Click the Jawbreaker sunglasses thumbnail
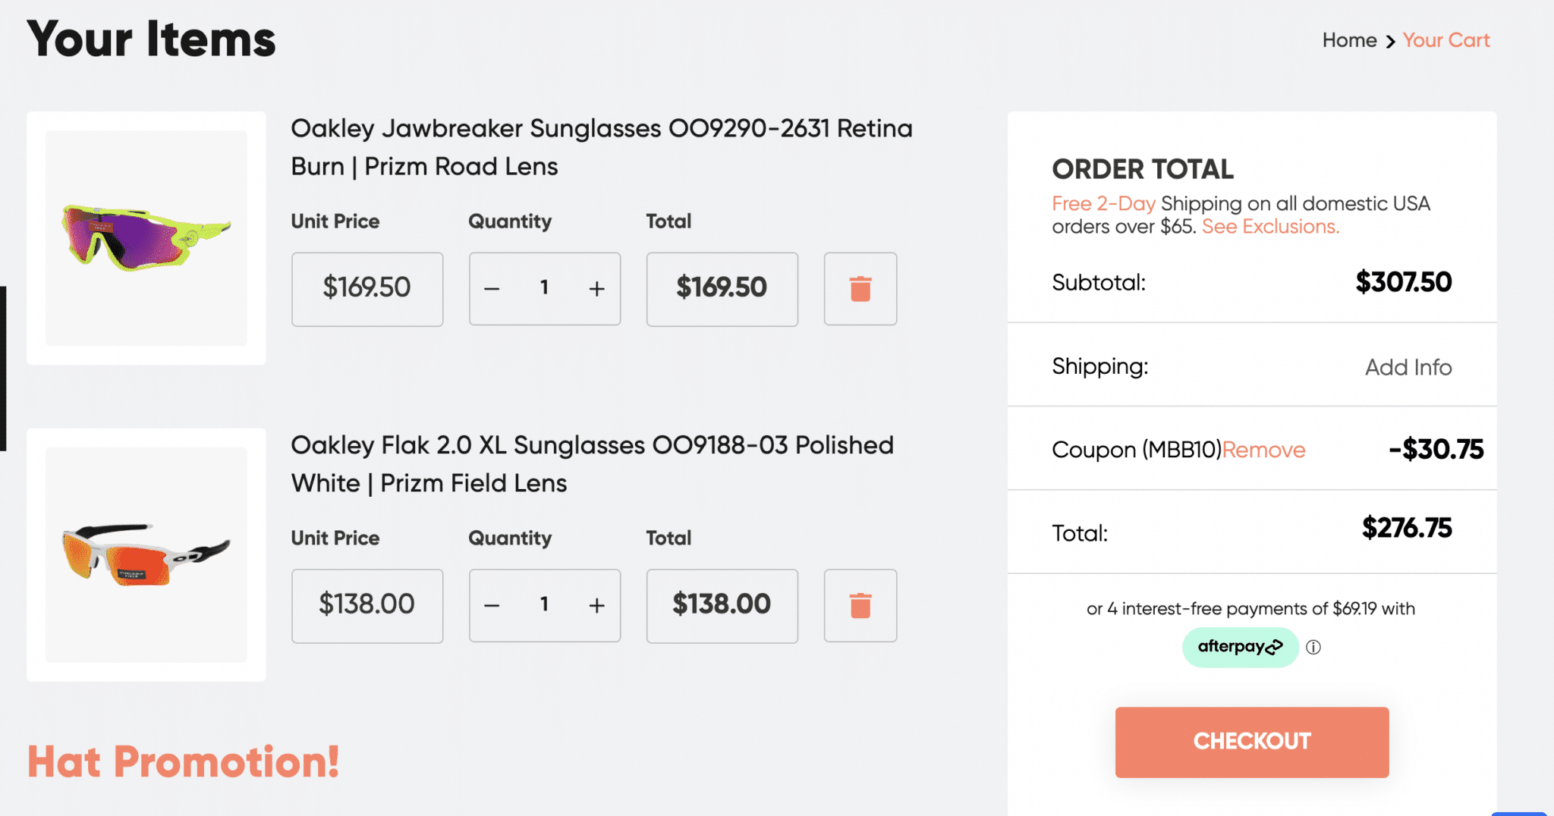The image size is (1554, 816). [x=146, y=237]
